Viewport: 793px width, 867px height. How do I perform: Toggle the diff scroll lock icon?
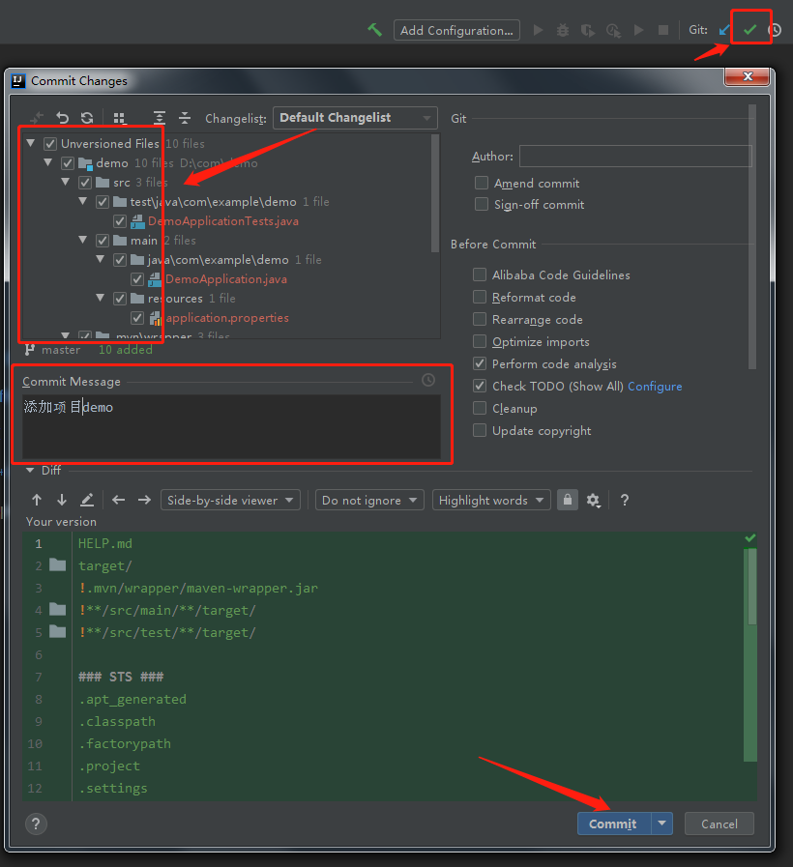tap(568, 500)
